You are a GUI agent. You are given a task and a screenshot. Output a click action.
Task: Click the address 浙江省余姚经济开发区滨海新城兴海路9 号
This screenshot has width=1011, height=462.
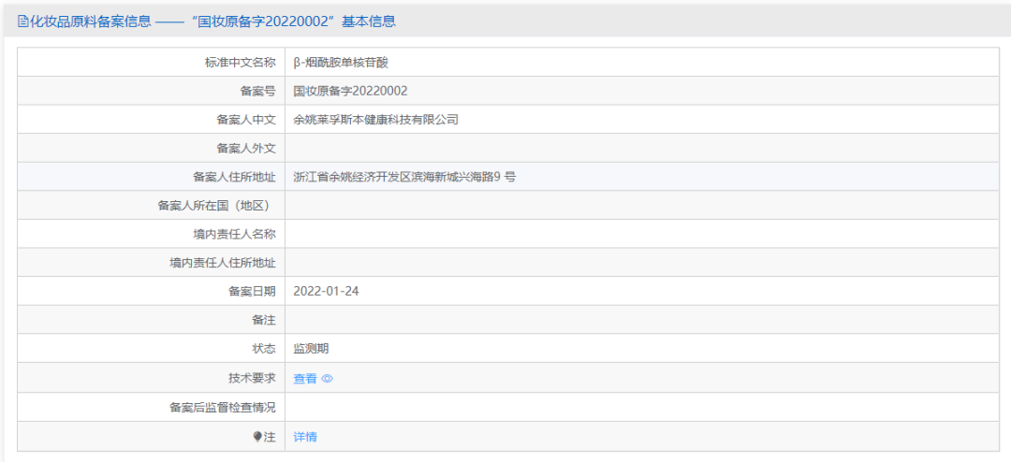click(404, 177)
